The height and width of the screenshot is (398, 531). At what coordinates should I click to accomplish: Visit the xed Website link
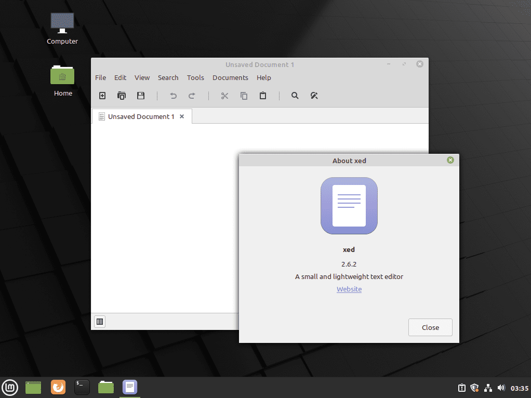point(349,289)
